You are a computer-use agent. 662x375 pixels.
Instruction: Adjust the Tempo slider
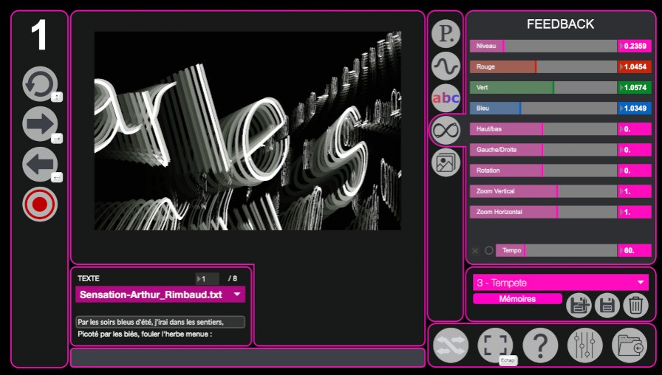(x=556, y=250)
